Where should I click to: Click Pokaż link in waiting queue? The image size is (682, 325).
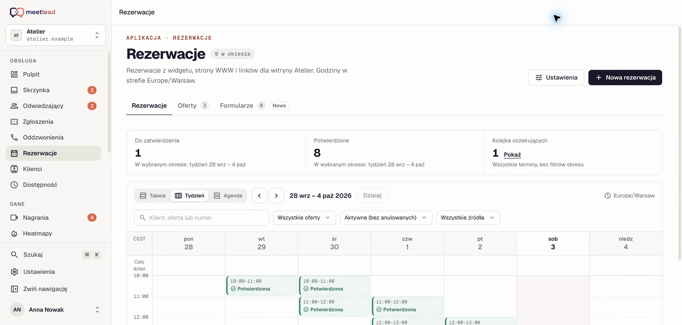512,155
